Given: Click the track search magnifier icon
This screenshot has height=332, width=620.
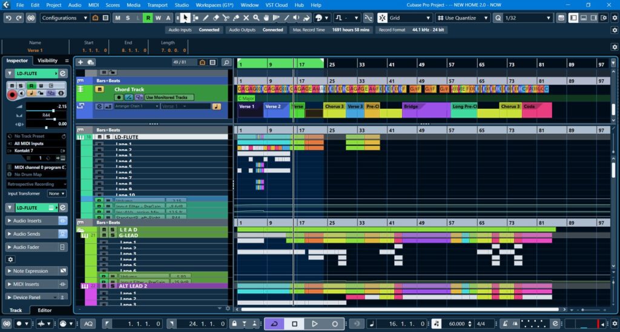Looking at the screenshot, I should tap(226, 62).
